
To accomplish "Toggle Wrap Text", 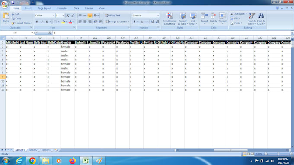I will (112, 16).
